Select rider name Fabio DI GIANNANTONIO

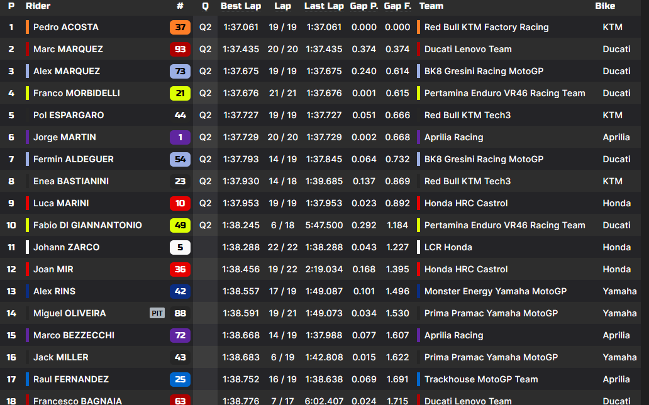(x=87, y=225)
